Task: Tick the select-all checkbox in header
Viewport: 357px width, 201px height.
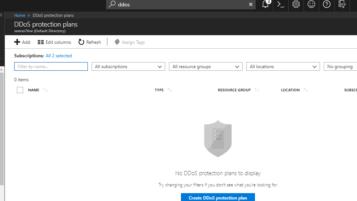Action: click(20, 90)
